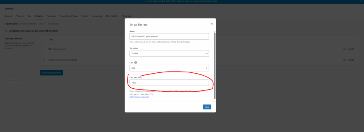Click Edit for NET price entered row

(x=344, y=49)
